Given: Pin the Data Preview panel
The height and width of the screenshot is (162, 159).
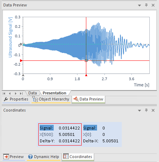Looking at the screenshot, I should coord(146,5).
